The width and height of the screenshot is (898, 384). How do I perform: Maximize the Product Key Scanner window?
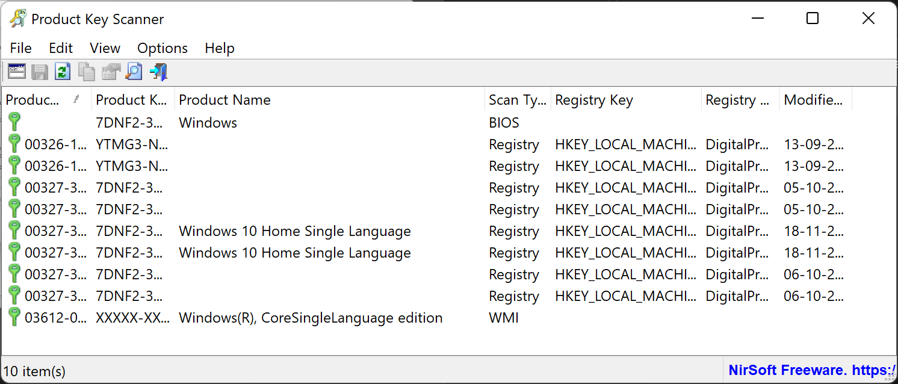[813, 19]
